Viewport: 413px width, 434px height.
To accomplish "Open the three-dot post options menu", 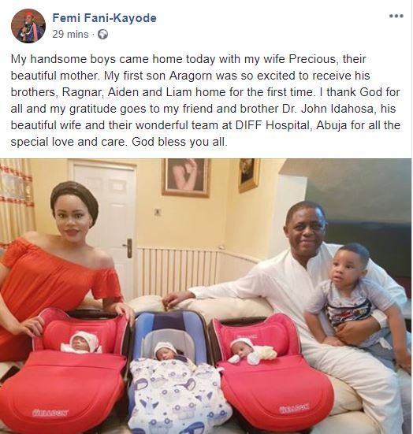I will click(396, 16).
